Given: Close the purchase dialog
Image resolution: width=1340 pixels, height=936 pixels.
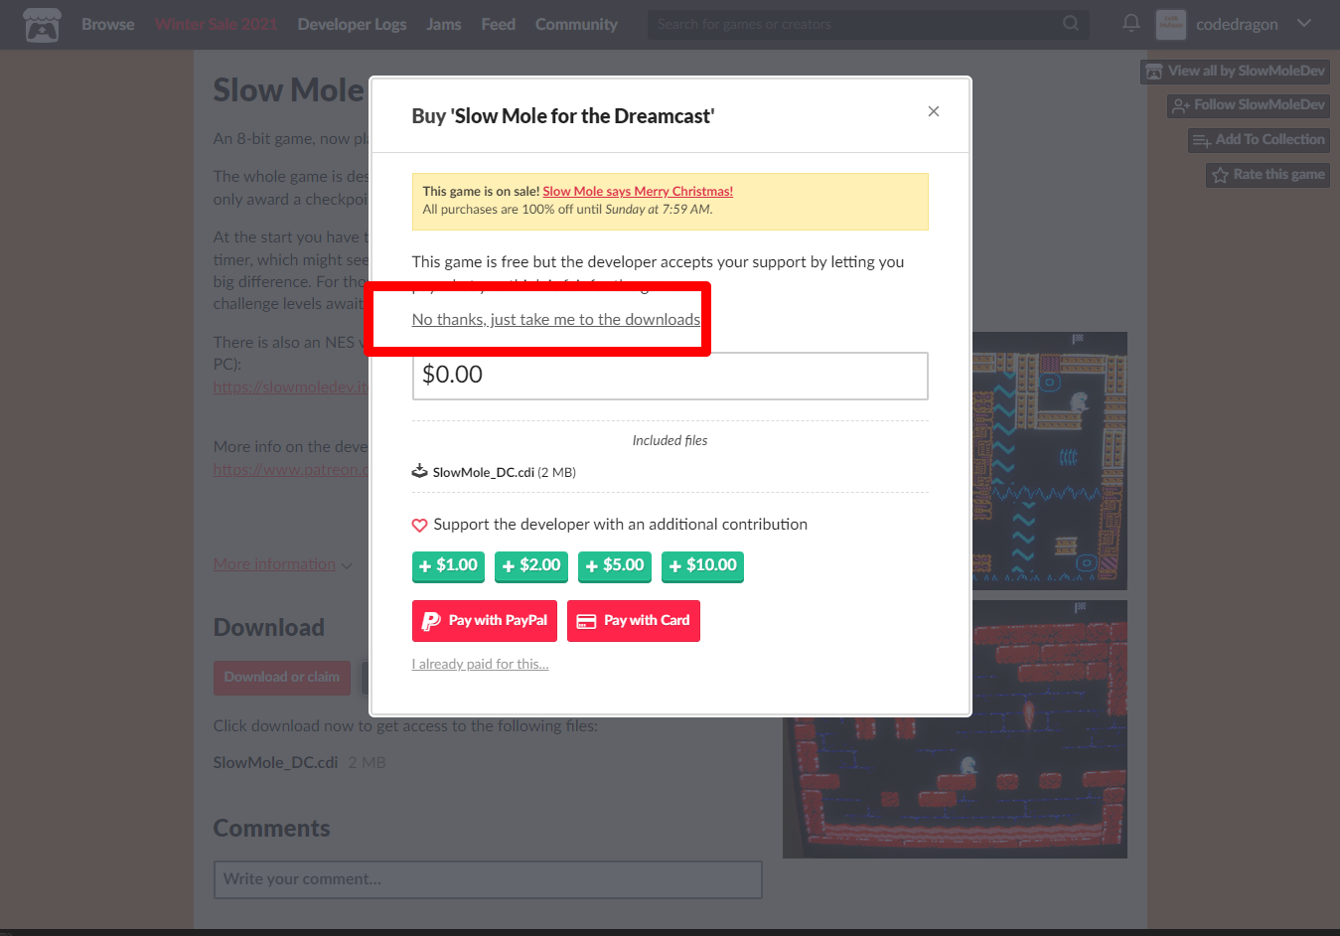Looking at the screenshot, I should [x=933, y=111].
